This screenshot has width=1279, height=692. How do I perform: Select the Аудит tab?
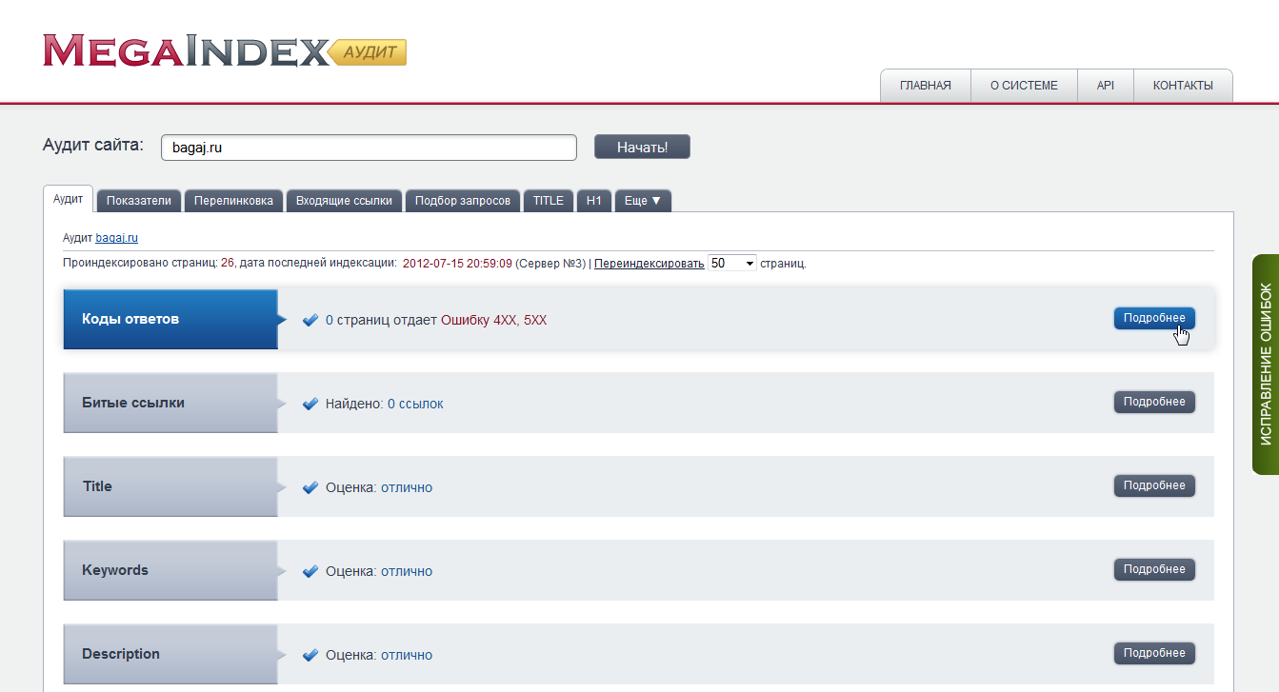point(69,199)
